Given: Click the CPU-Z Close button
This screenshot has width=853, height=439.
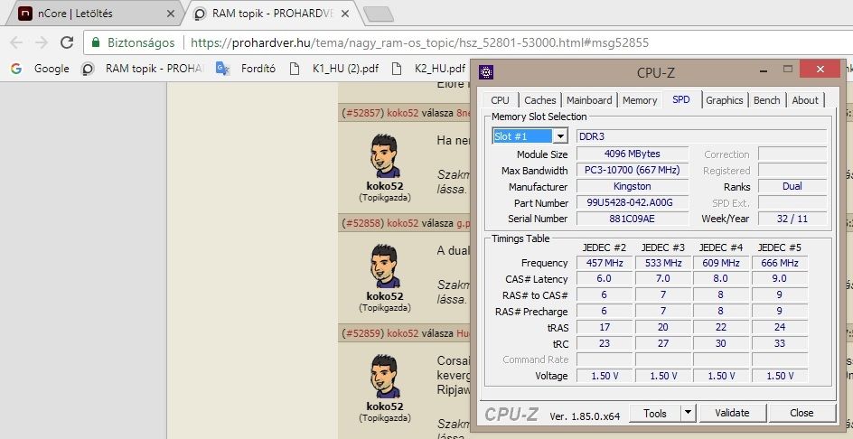Looking at the screenshot, I should pyautogui.click(x=801, y=413).
